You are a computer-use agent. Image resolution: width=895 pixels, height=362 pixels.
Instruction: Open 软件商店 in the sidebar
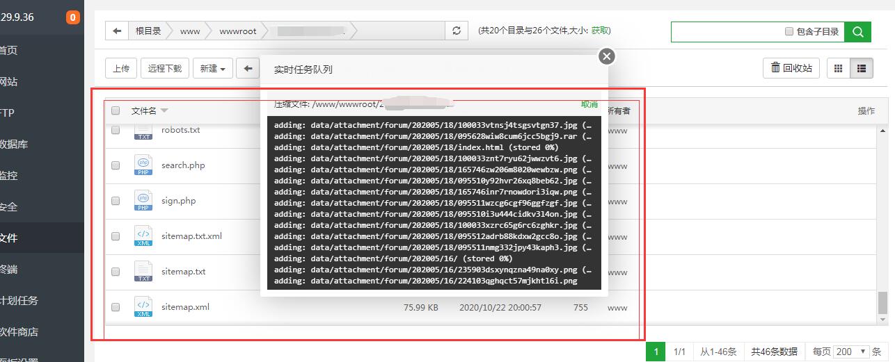[19, 332]
